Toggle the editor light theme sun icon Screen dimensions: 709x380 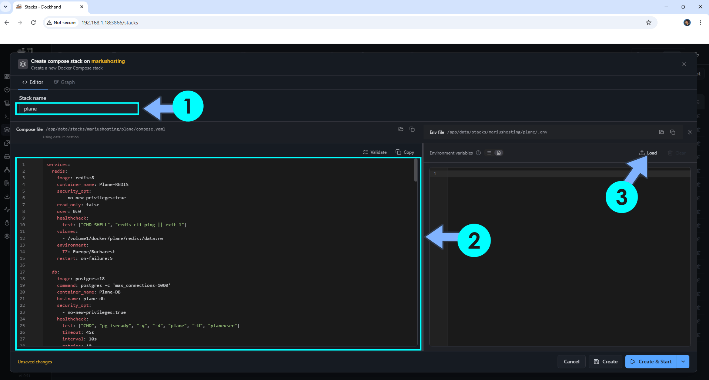[690, 132]
